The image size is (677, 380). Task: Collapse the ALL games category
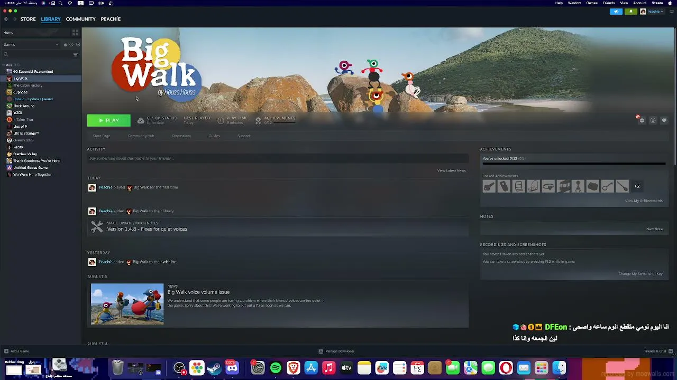(4, 65)
